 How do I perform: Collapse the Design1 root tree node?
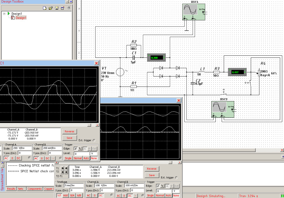4,13
